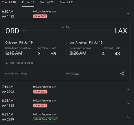Expand the AA 2999 flight chevron

[x=128, y=117]
